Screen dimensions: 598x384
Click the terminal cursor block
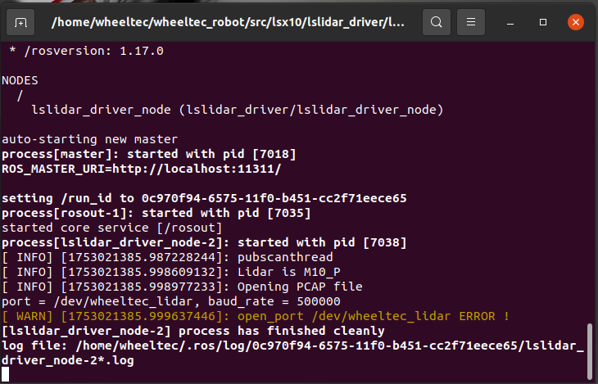click(x=6, y=374)
